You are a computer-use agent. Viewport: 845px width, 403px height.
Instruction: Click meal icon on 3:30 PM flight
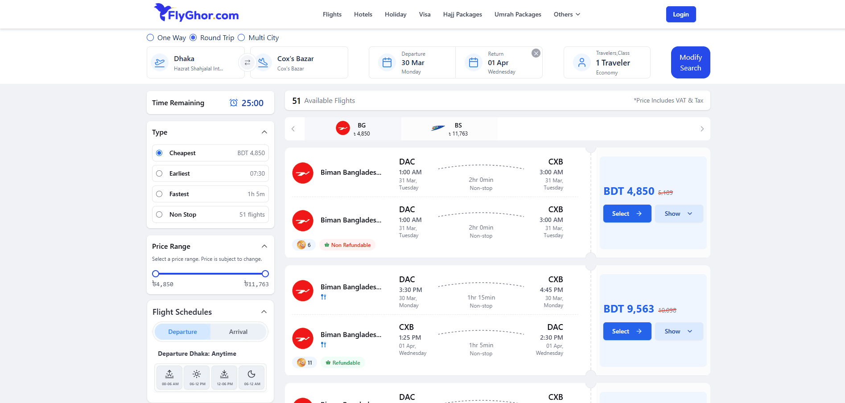tap(324, 297)
